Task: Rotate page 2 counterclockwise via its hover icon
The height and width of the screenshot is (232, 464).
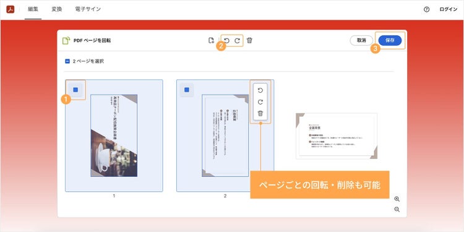Action: point(260,90)
